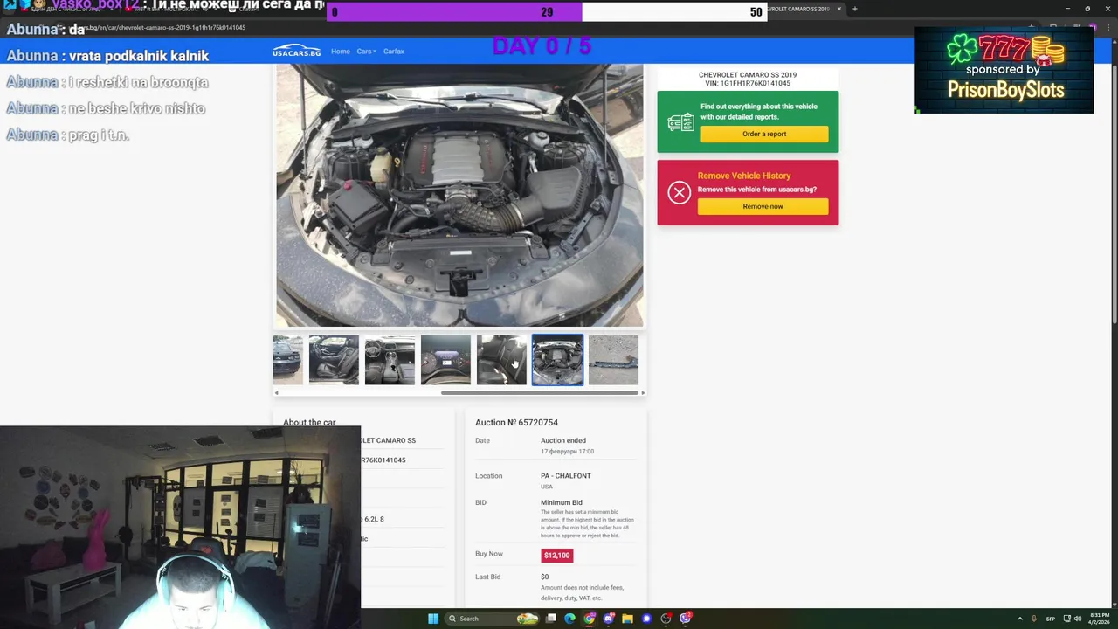Click the About the car heading
Screen dimensions: 1118x629
(309, 423)
